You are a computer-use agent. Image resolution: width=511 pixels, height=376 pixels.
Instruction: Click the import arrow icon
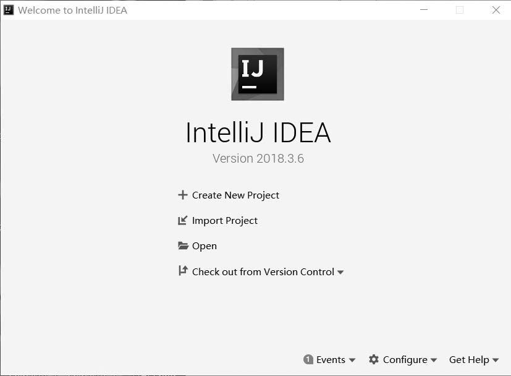pos(182,220)
